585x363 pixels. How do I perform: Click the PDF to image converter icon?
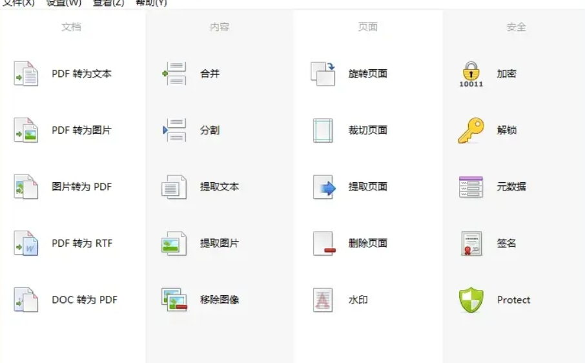click(26, 130)
